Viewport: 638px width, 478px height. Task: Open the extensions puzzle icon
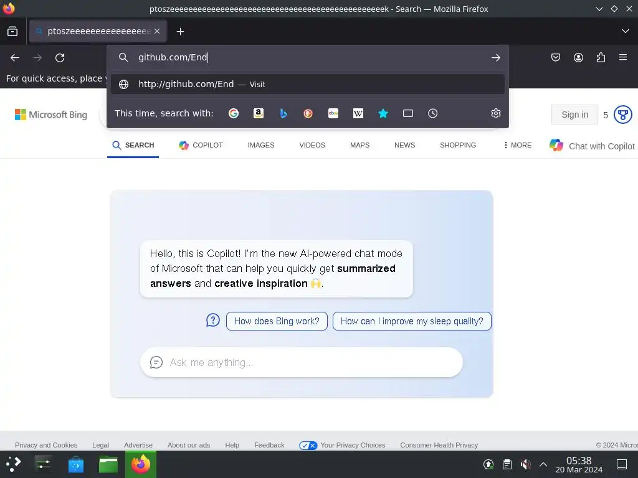[601, 58]
